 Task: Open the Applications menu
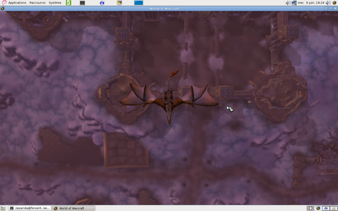(17, 3)
